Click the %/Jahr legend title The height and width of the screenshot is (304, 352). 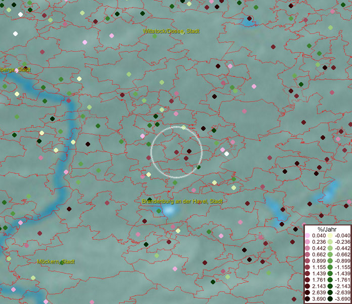(x=327, y=230)
